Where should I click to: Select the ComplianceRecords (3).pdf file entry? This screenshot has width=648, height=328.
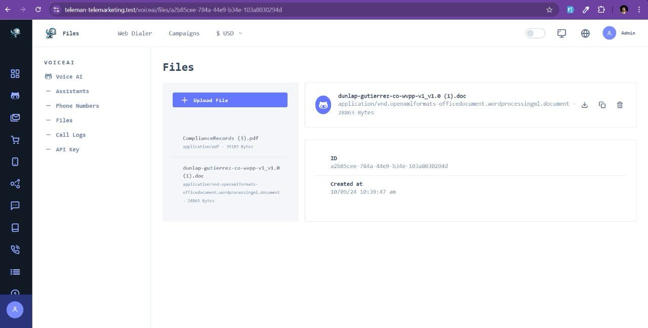click(x=220, y=142)
